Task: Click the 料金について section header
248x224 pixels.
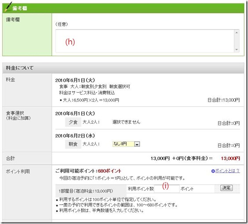Action: (x=123, y=68)
